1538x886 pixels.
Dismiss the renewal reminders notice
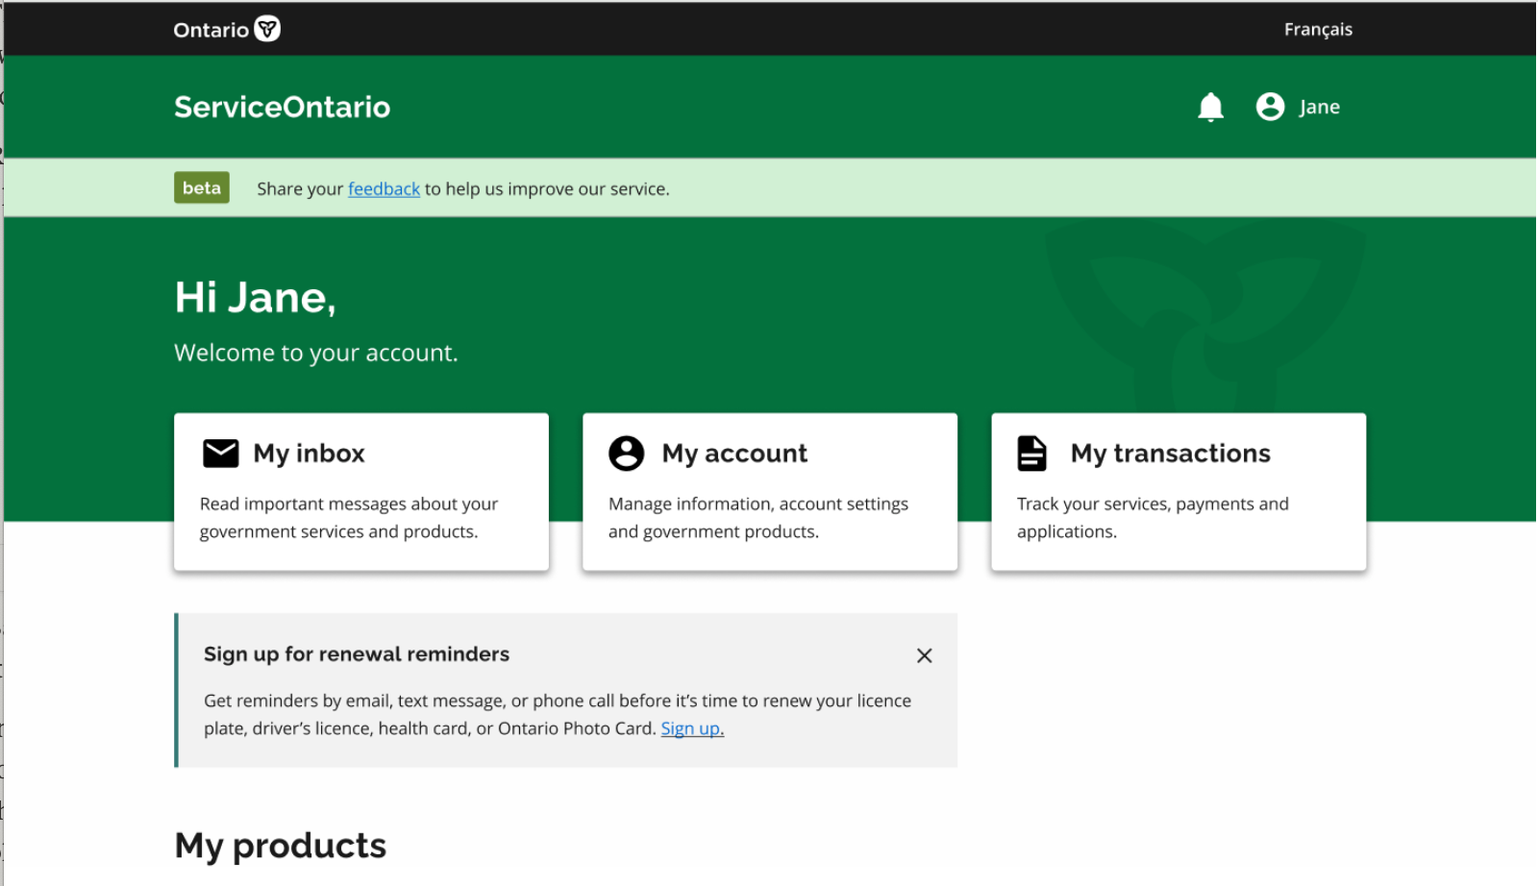pos(925,655)
